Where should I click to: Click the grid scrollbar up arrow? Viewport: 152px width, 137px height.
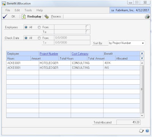(142, 63)
